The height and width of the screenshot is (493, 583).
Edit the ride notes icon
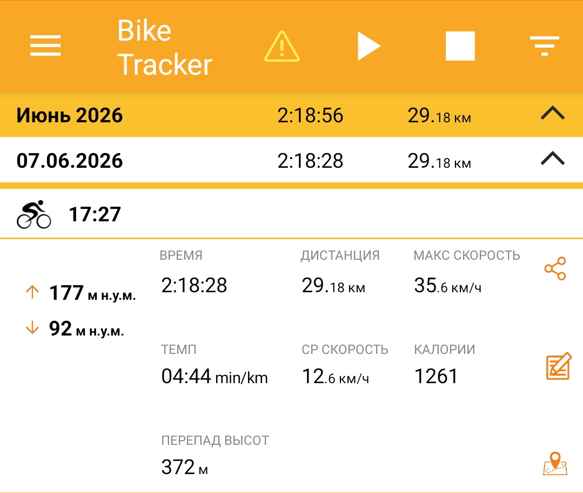[x=559, y=366]
